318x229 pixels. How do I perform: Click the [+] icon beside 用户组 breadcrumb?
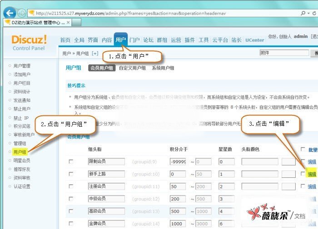[x=95, y=53]
